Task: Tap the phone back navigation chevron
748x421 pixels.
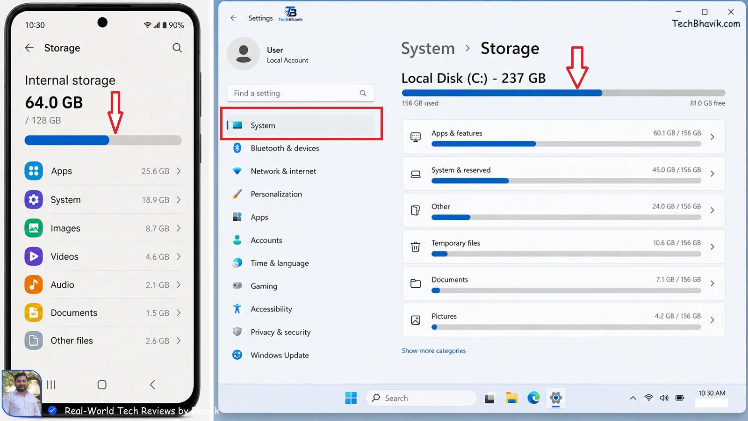Action: [x=152, y=385]
